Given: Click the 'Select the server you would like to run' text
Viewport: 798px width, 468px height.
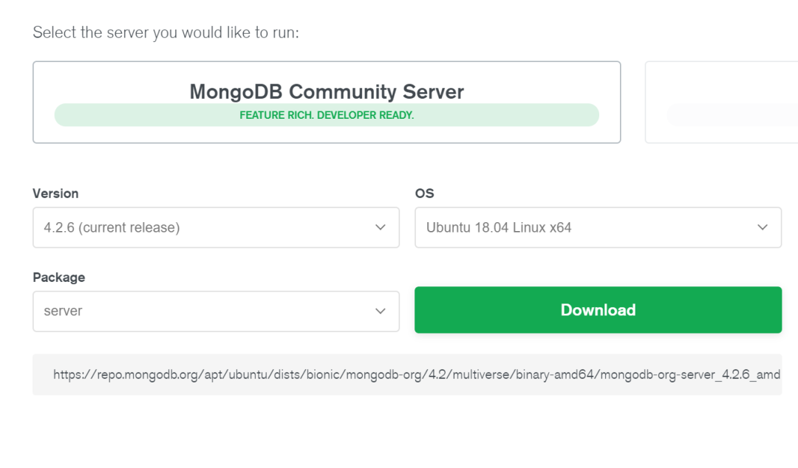Looking at the screenshot, I should coord(166,32).
